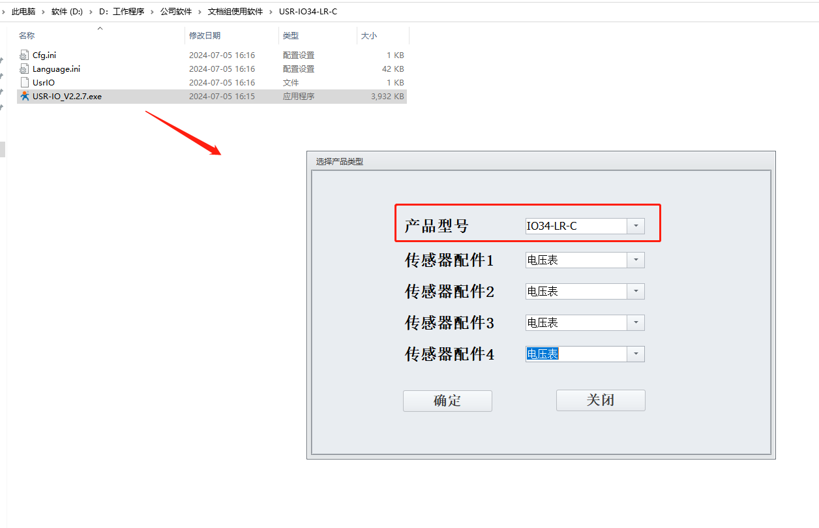Click the 配置设置 type cell of Language.ini
The width and height of the screenshot is (819, 528).
click(x=299, y=69)
